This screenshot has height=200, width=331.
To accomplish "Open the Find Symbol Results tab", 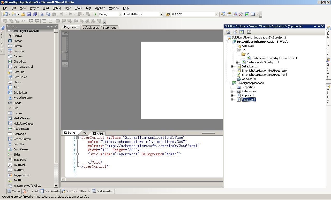I will 76,191.
